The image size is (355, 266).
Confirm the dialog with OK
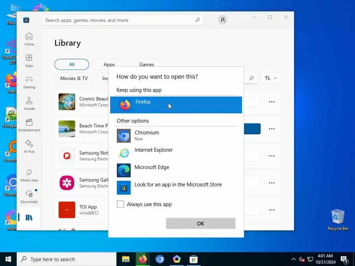(201, 223)
